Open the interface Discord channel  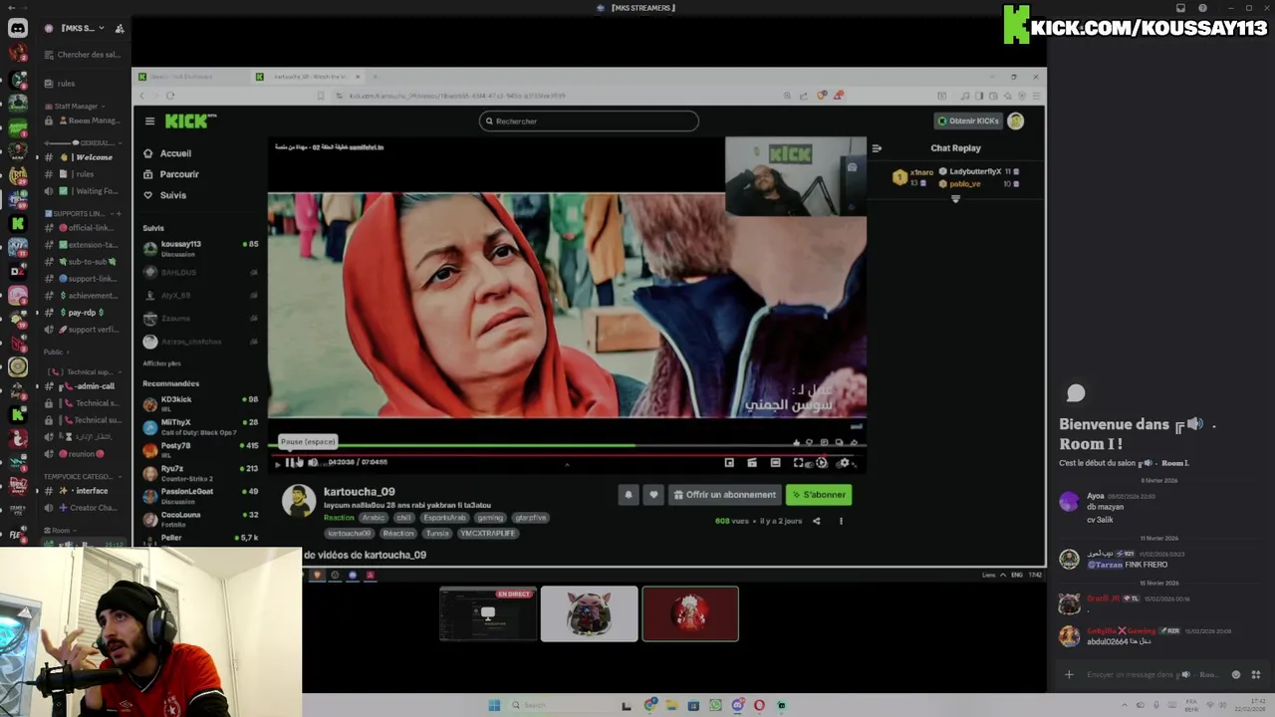pyautogui.click(x=84, y=491)
